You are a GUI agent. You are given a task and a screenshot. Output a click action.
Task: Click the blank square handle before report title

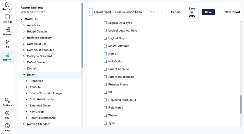(x=91, y=12)
